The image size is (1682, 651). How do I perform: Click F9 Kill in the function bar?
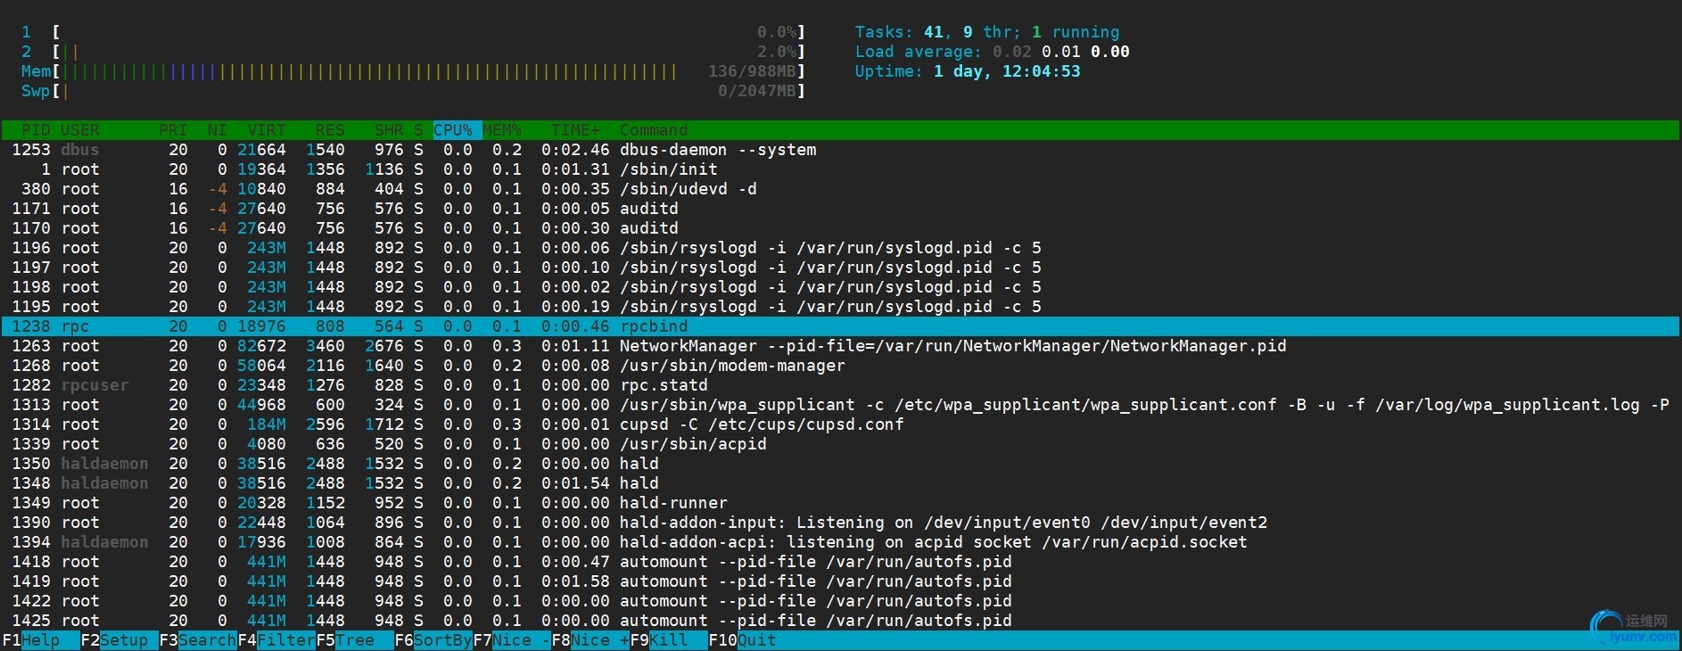(x=668, y=640)
